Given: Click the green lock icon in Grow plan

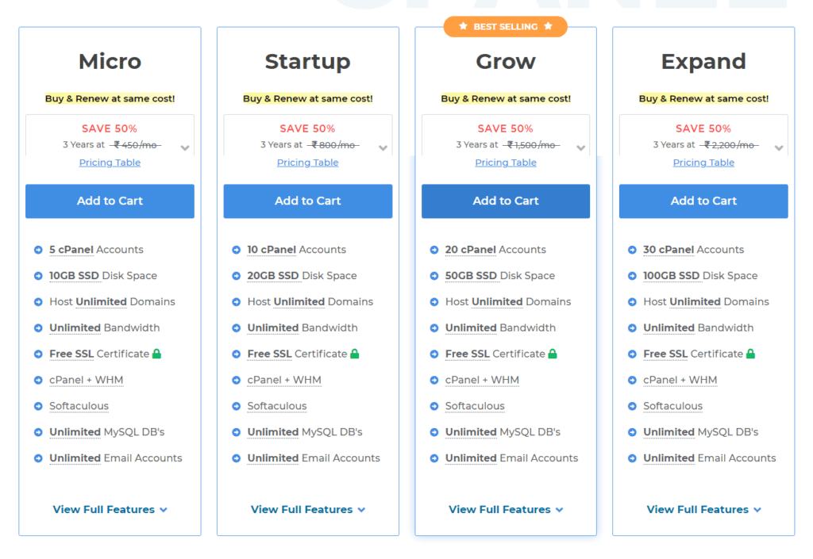Looking at the screenshot, I should point(553,354).
